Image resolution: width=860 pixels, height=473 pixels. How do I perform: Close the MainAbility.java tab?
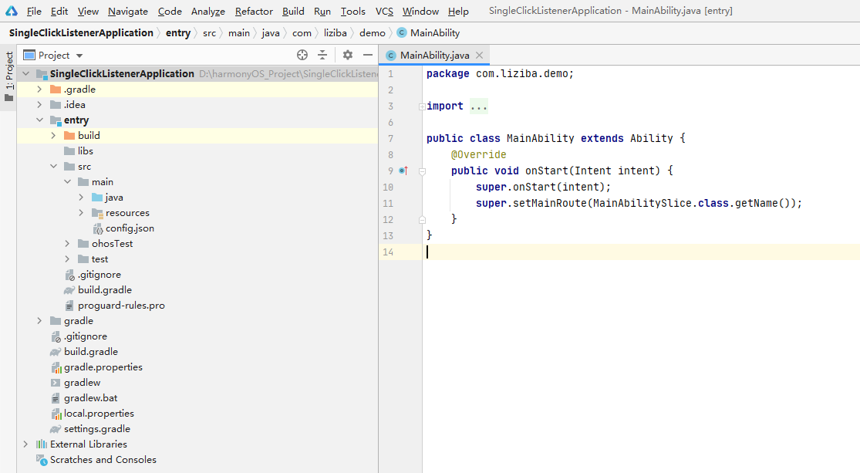click(x=479, y=56)
